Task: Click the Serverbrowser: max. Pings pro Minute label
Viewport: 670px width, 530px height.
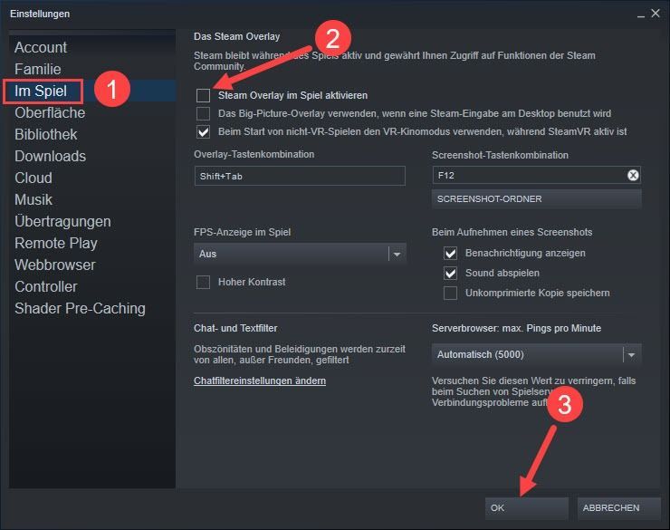Action: pos(516,328)
